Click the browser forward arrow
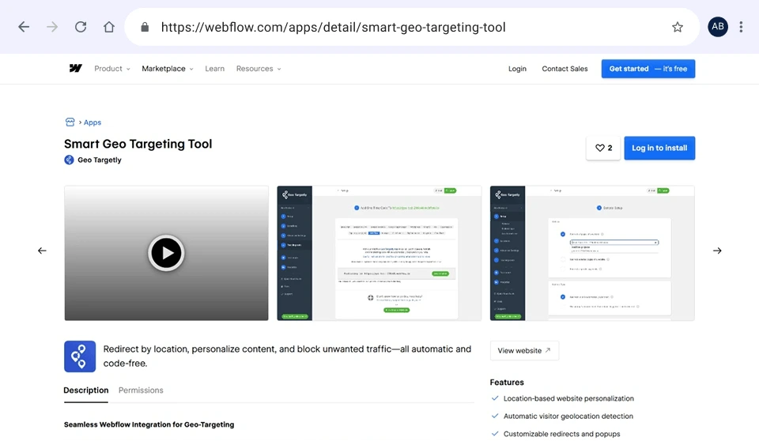This screenshot has height=441, width=759. click(52, 27)
